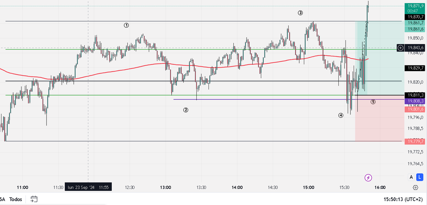Click the 19.820,0 price scale value
427x205 pixels.
tap(416, 82)
